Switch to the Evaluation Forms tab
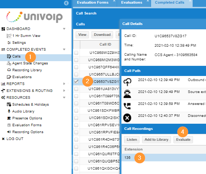Screen dimensions: 206x174 tap(93, 3)
